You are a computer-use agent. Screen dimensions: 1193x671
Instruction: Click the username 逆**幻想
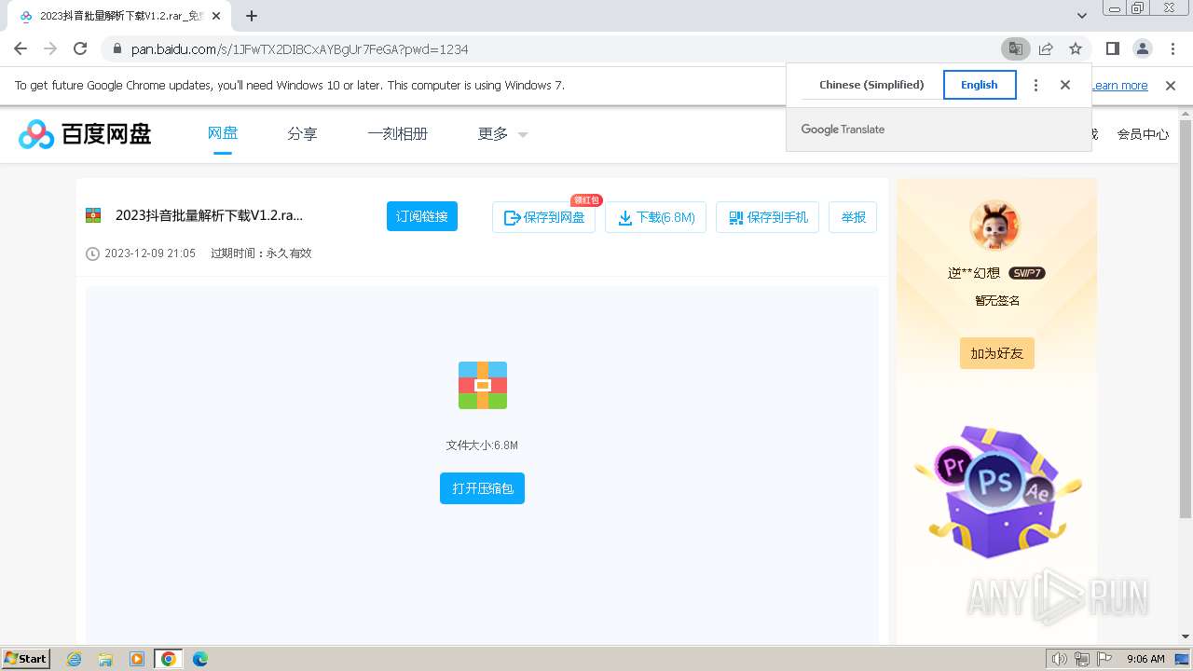coord(974,273)
